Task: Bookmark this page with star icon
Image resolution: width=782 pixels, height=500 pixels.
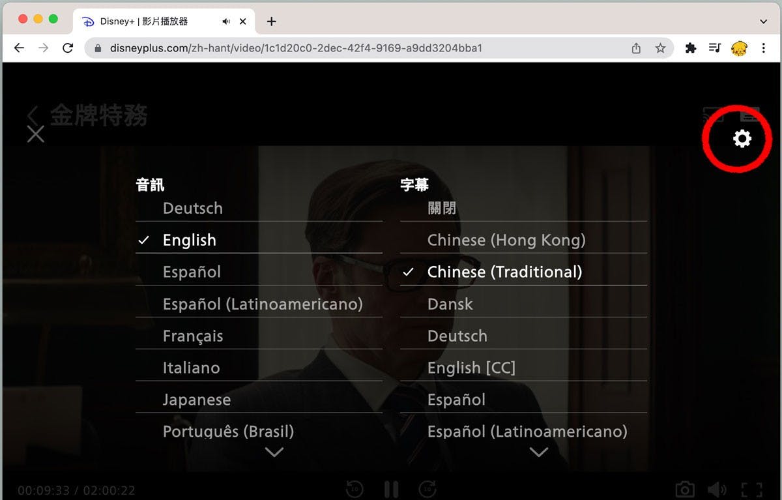Action: click(x=660, y=48)
